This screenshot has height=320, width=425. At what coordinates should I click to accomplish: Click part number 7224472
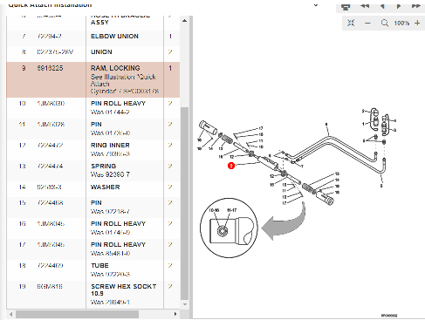click(x=50, y=146)
